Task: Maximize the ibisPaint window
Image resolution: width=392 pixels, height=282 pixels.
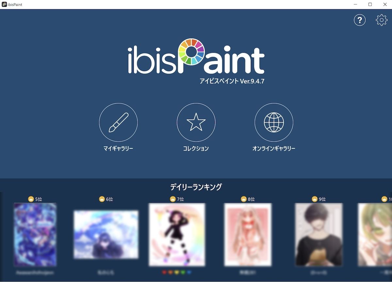Action: click(x=370, y=4)
